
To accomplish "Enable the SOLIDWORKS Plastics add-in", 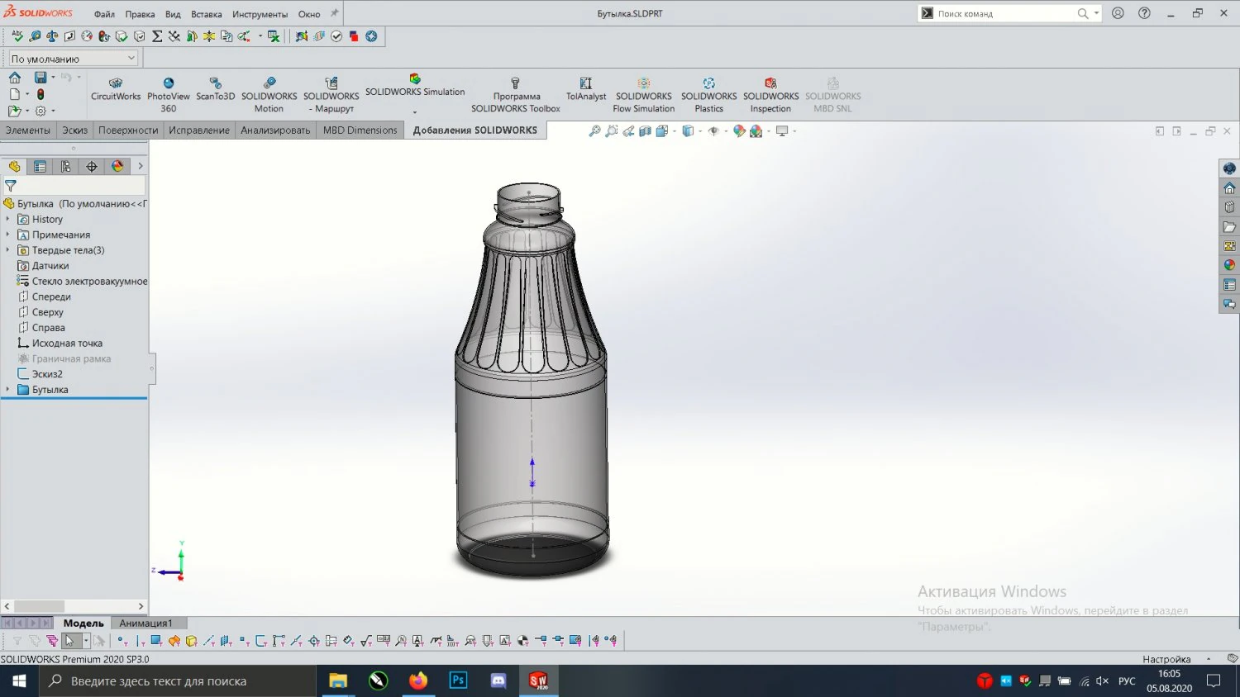I will tap(708, 95).
